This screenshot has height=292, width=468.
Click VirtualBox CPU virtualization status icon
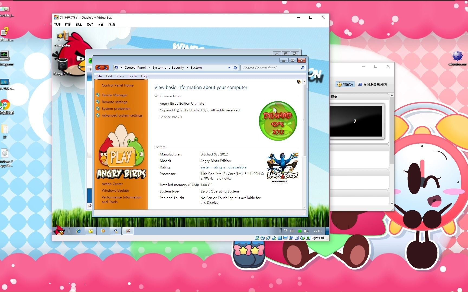coord(297,238)
